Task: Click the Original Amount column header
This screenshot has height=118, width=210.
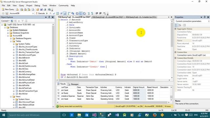Action: point(138,87)
